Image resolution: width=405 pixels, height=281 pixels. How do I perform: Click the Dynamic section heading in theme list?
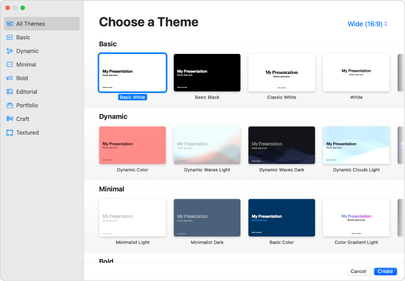point(113,117)
